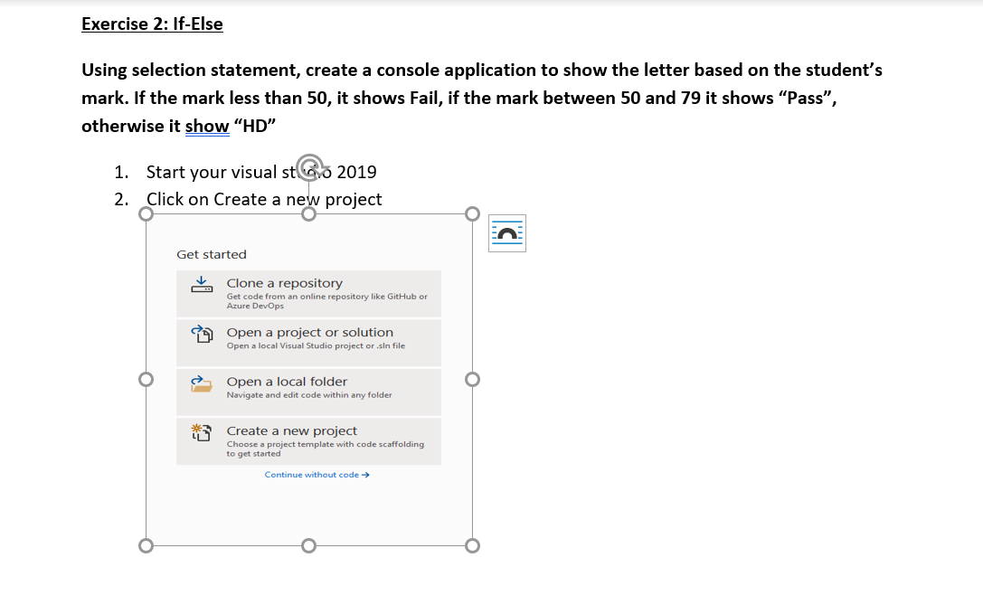Click the top-right selection handle of the image
The width and height of the screenshot is (983, 605).
click(471, 212)
